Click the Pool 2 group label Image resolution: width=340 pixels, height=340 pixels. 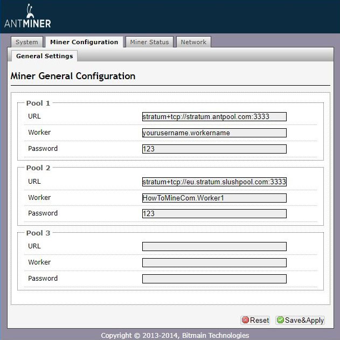pyautogui.click(x=38, y=168)
